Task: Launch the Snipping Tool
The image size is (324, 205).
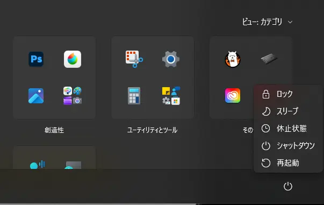Action: pos(134,59)
